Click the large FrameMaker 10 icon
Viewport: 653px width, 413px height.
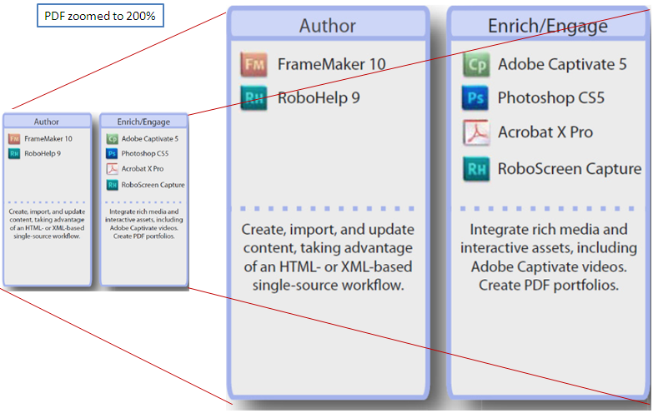click(254, 65)
